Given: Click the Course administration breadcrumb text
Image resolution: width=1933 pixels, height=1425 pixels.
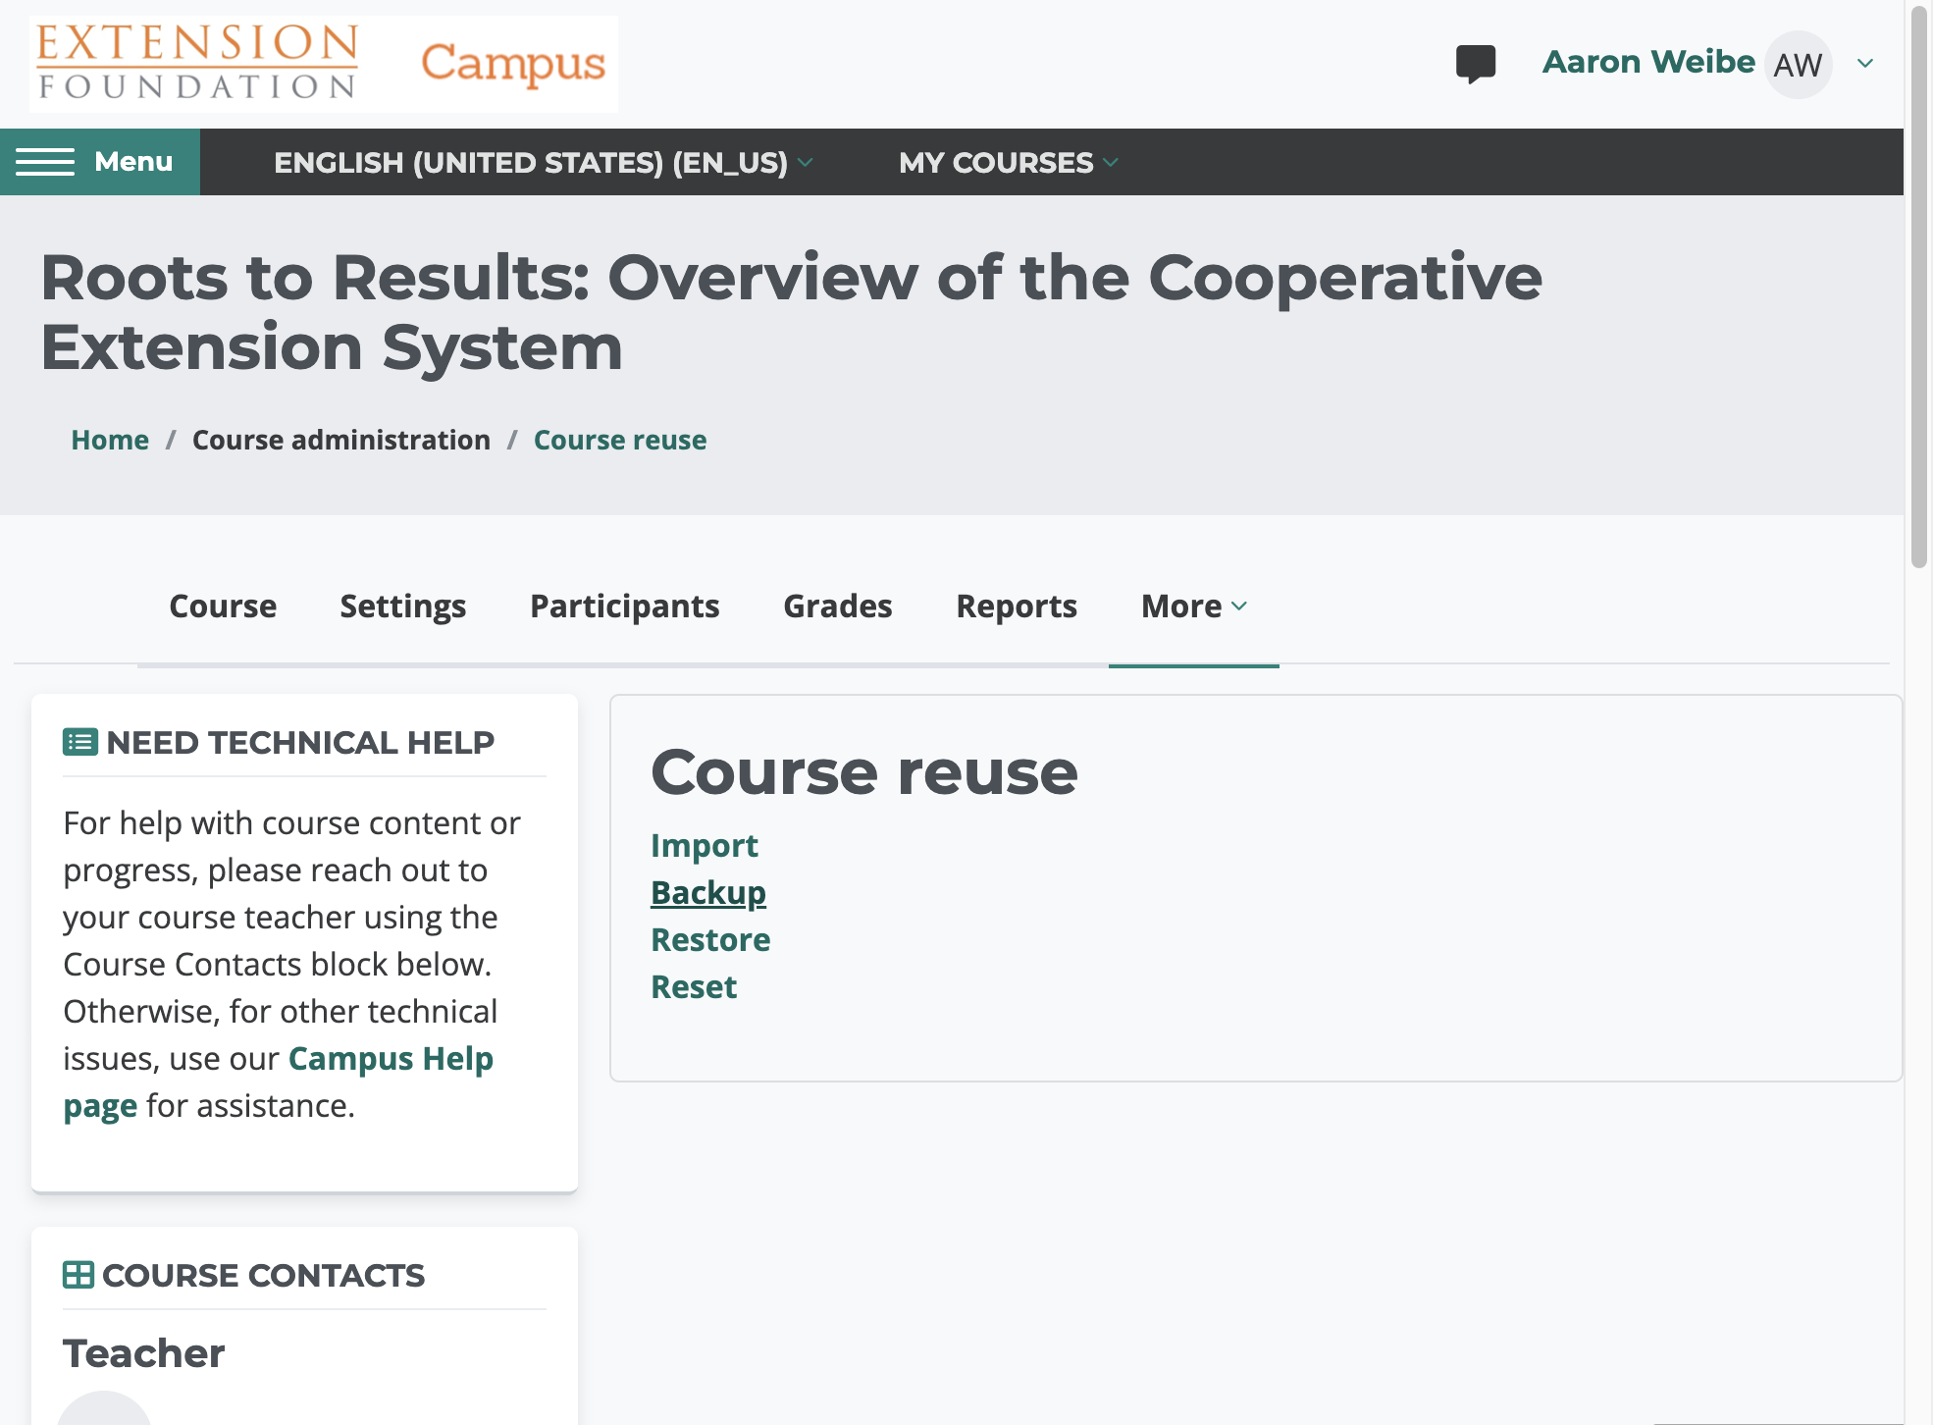Looking at the screenshot, I should pos(341,440).
